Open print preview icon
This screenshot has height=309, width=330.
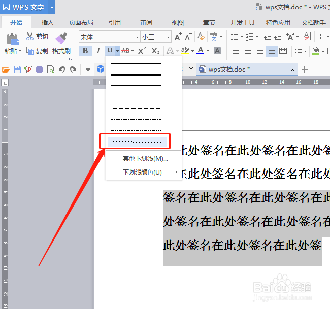[x=50, y=70]
